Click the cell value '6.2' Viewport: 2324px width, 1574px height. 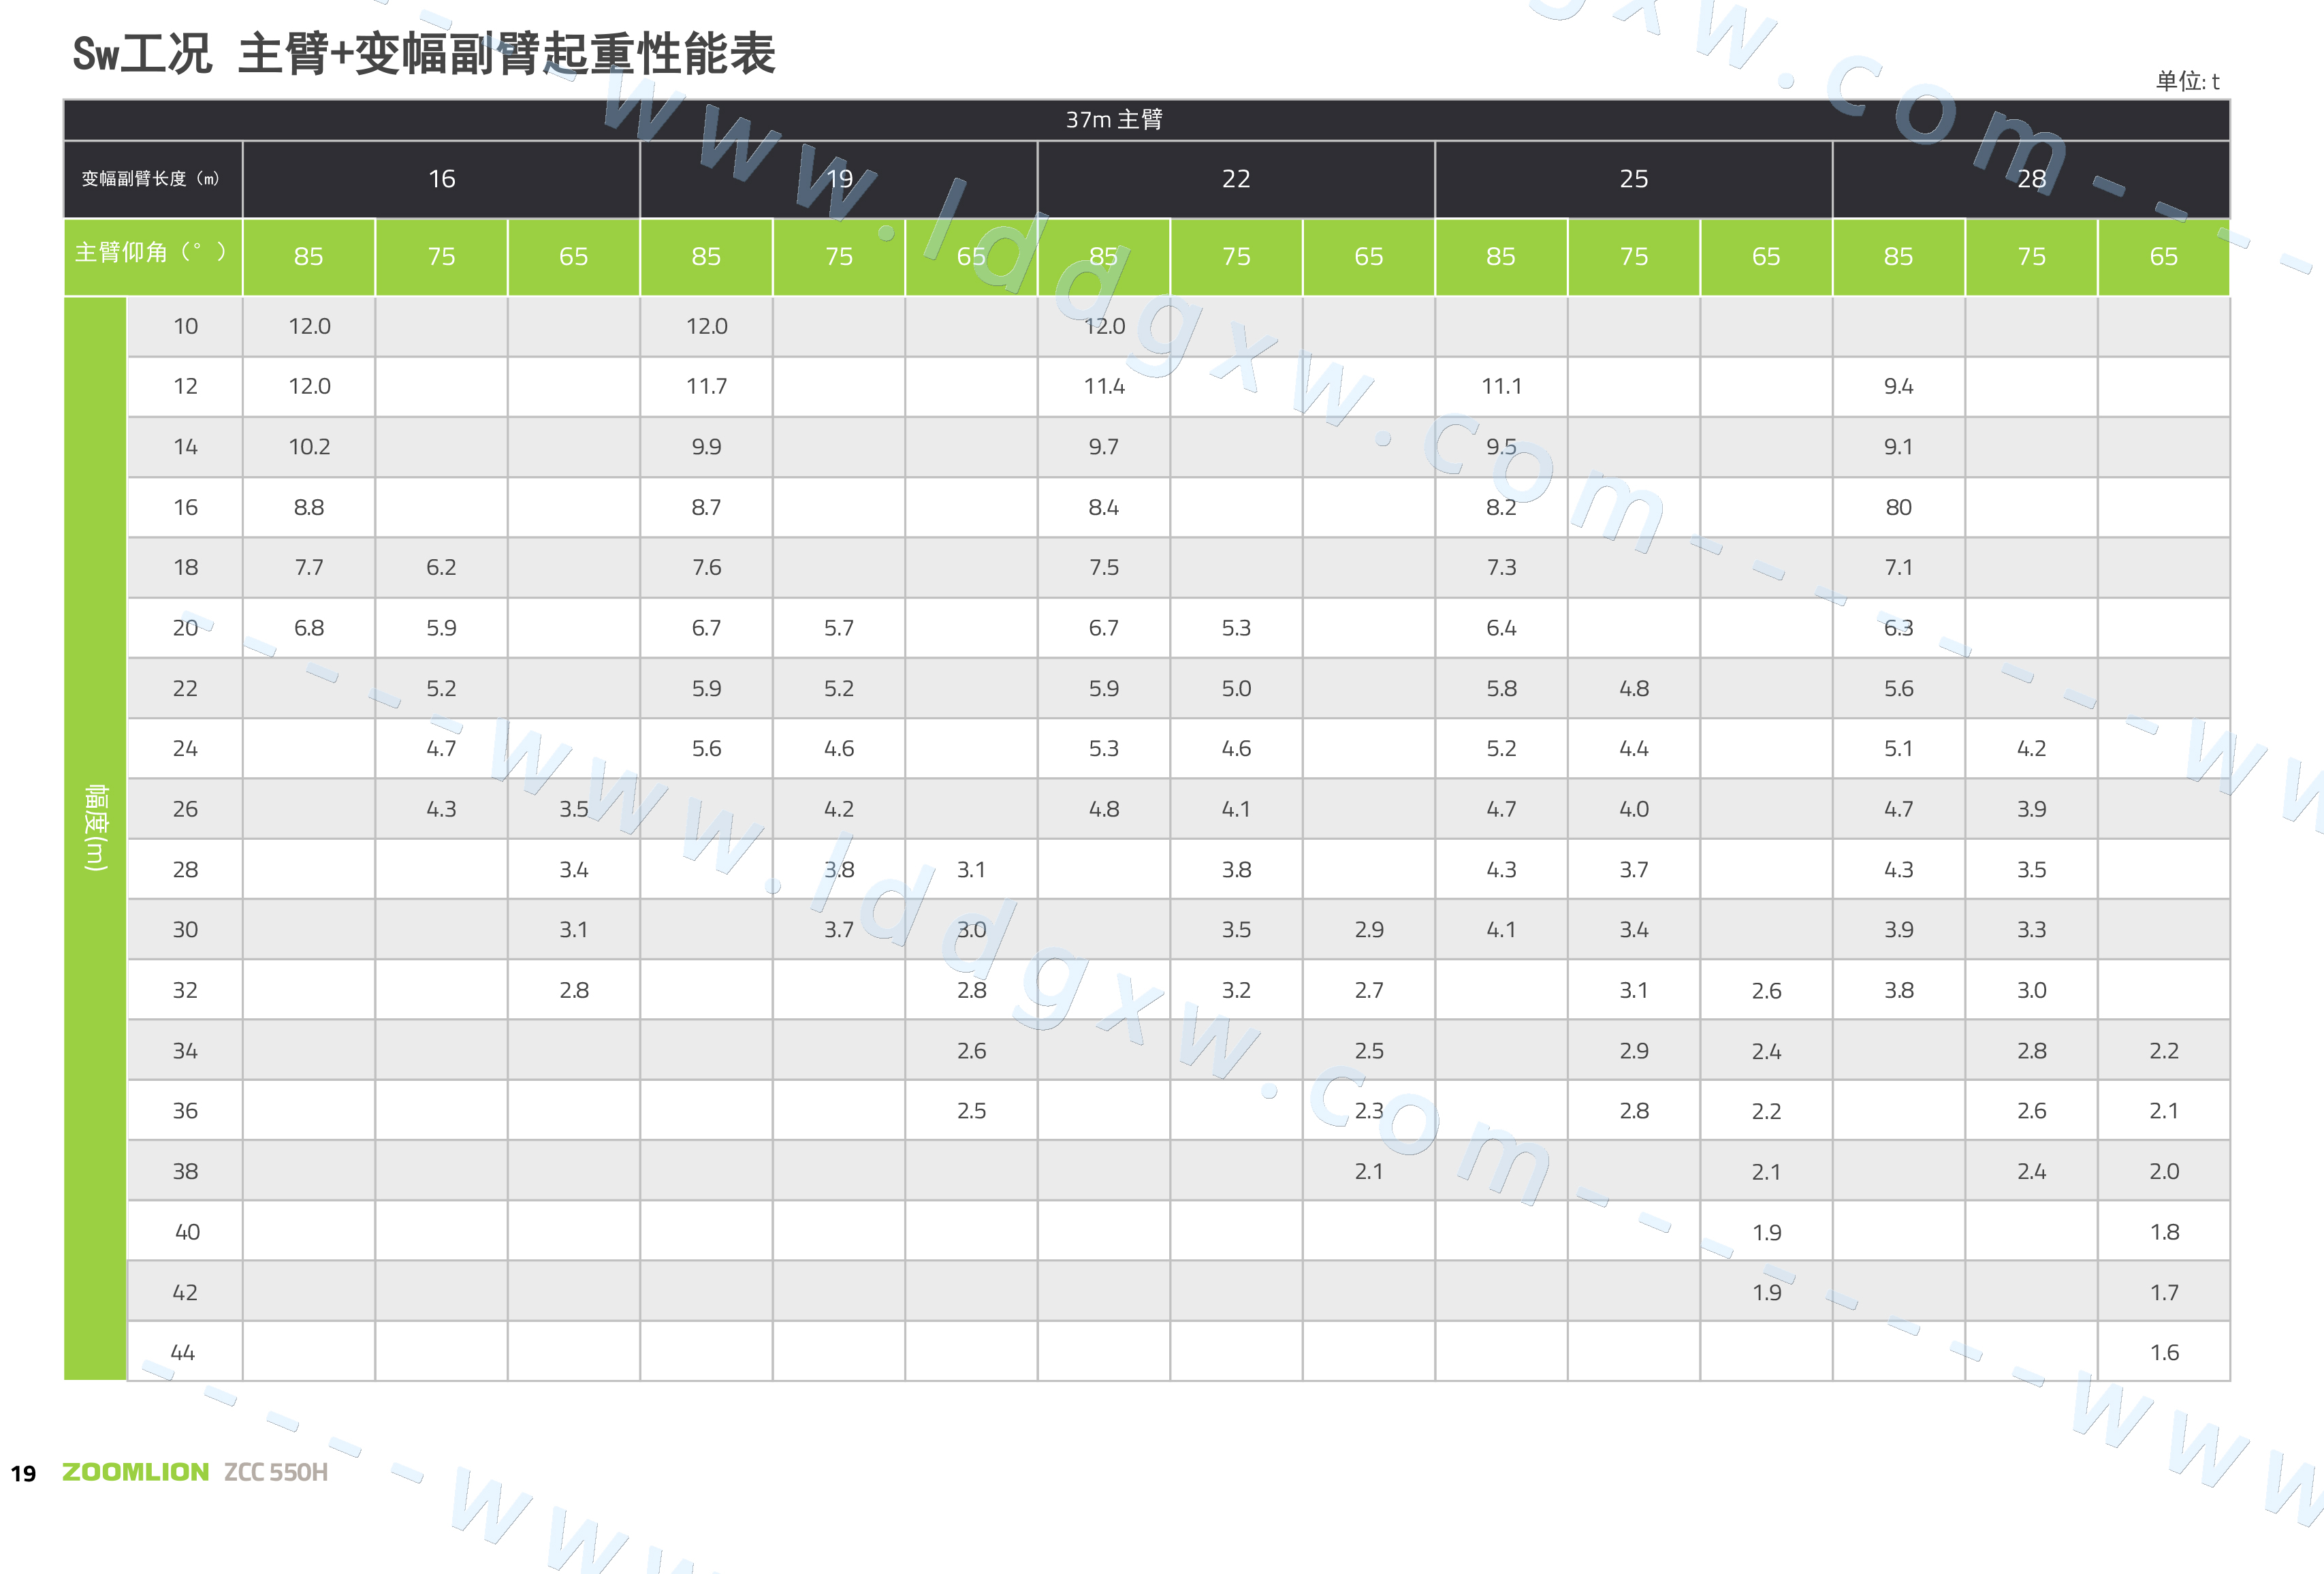(x=441, y=567)
